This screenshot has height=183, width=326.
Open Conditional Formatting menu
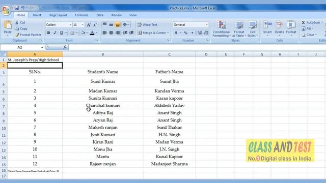(222, 29)
